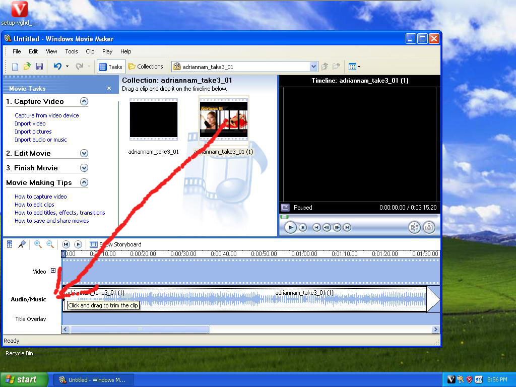This screenshot has height=387, width=516.
Task: Click the Import video link
Action: click(30, 123)
